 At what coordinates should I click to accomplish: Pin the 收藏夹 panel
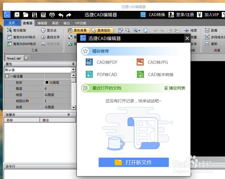coord(68,115)
